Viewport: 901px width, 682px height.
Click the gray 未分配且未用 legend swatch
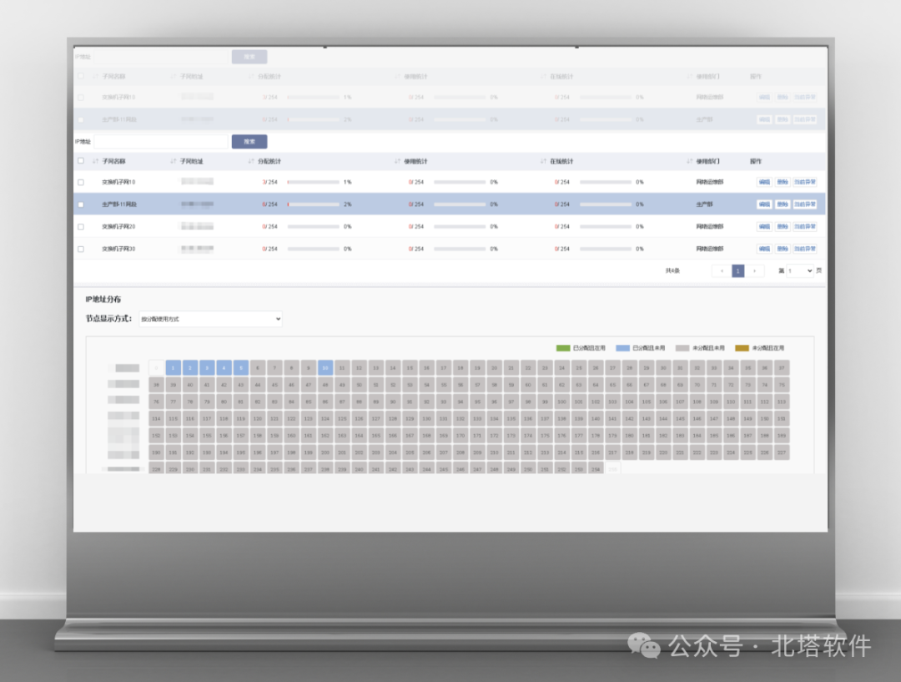[x=682, y=348]
